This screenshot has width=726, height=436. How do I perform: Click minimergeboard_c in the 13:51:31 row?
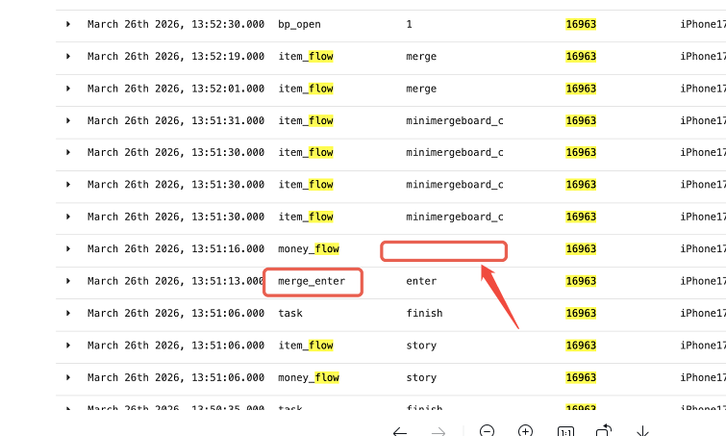(454, 120)
